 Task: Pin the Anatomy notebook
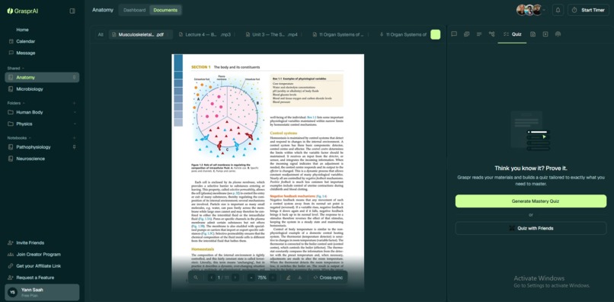75,77
